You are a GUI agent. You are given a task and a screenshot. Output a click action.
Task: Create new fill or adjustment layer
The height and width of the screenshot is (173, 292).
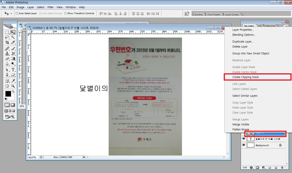[x=264, y=168]
